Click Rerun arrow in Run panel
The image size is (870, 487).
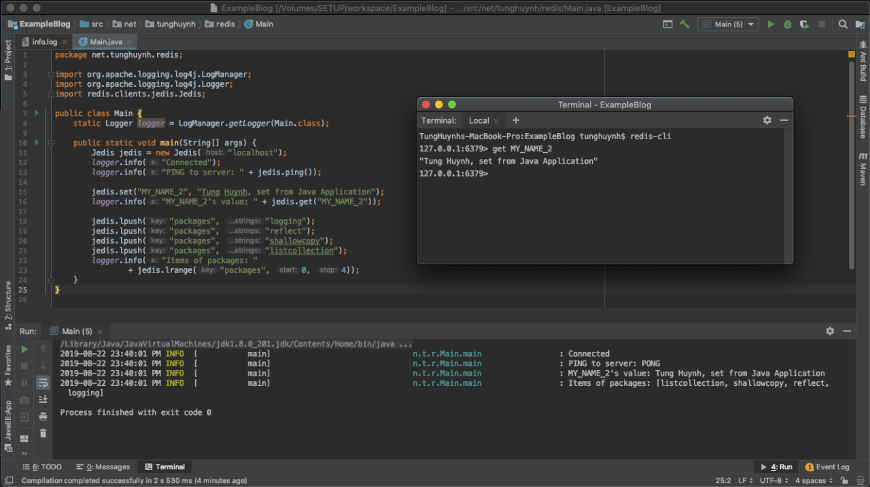click(x=24, y=349)
